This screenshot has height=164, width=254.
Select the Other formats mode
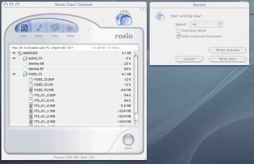[70, 28]
